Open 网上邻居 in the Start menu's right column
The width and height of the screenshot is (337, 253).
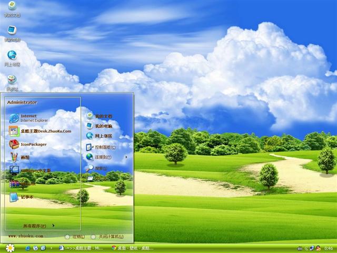click(100, 136)
